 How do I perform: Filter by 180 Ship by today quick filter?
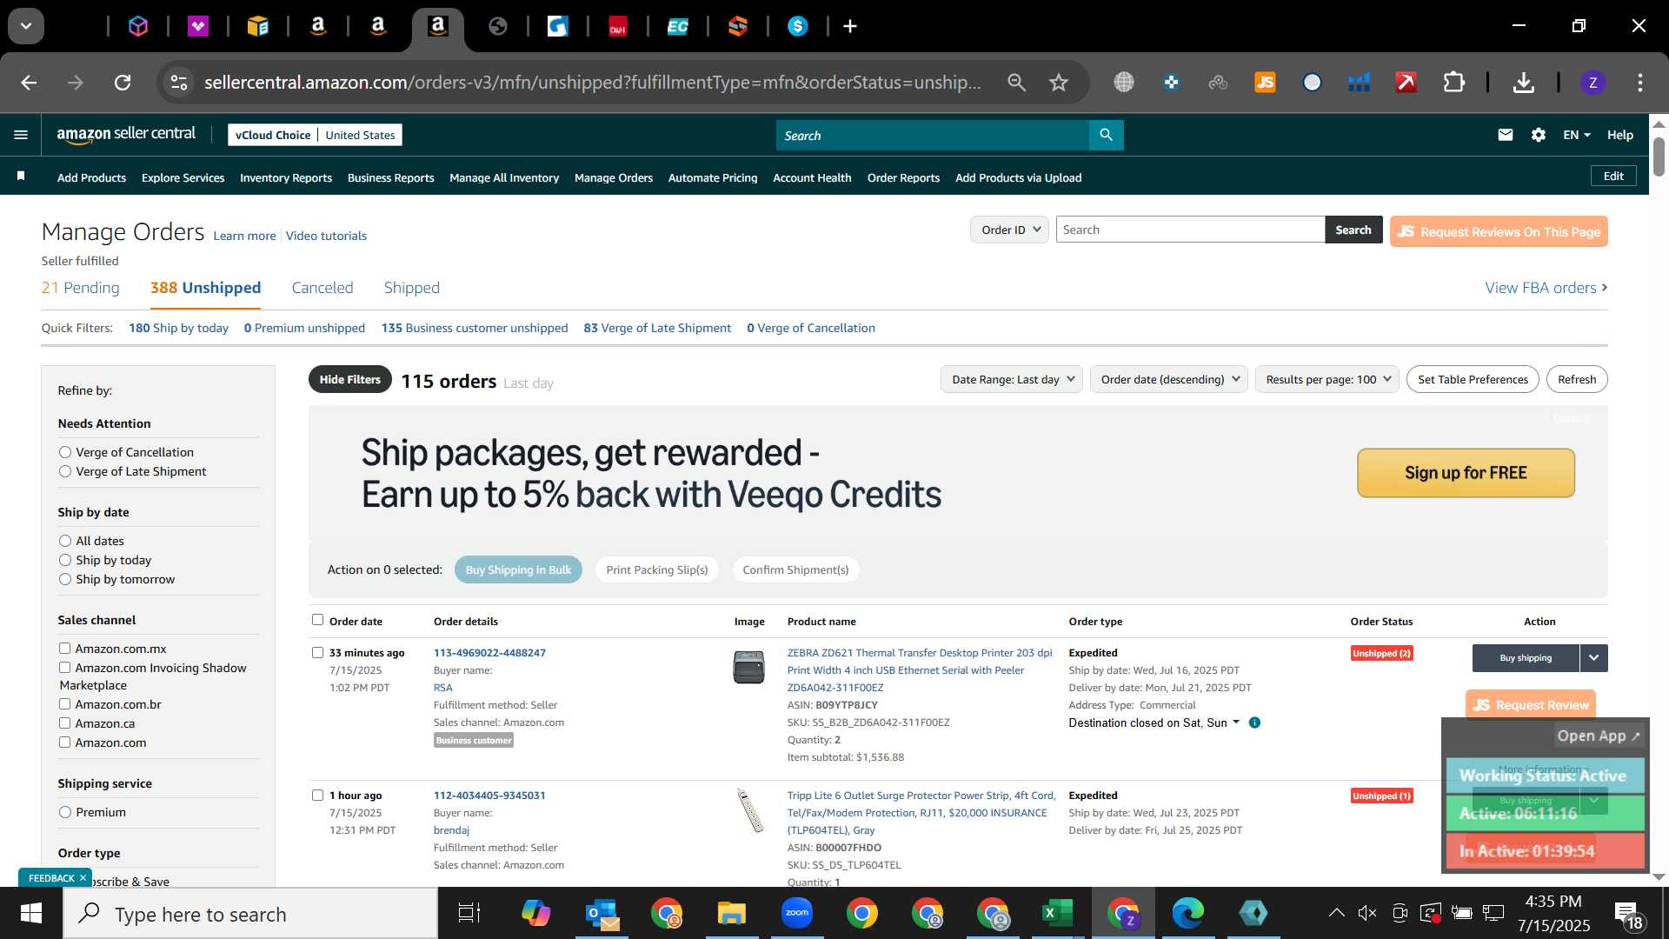coord(178,328)
